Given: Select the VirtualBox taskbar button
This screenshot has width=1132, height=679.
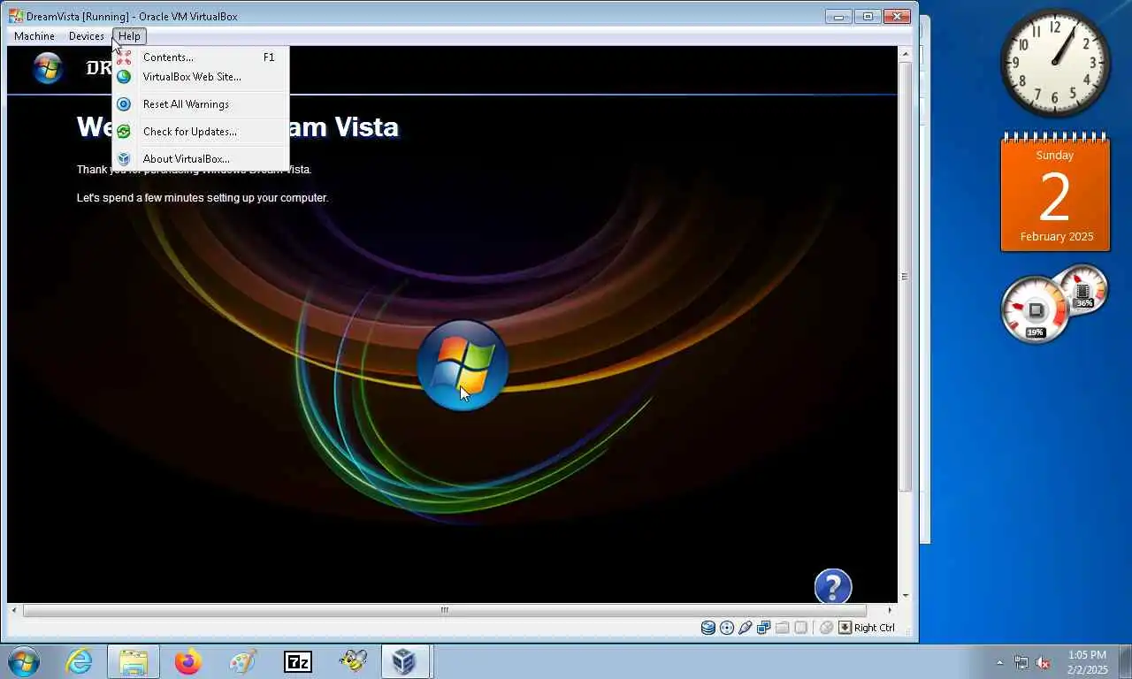Looking at the screenshot, I should click(406, 661).
